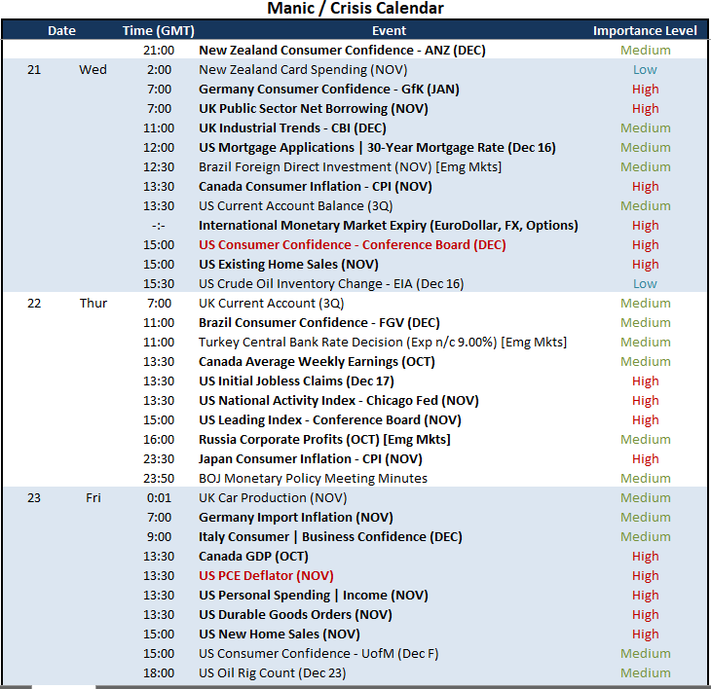Select the 0:01 time cell

pyautogui.click(x=159, y=498)
